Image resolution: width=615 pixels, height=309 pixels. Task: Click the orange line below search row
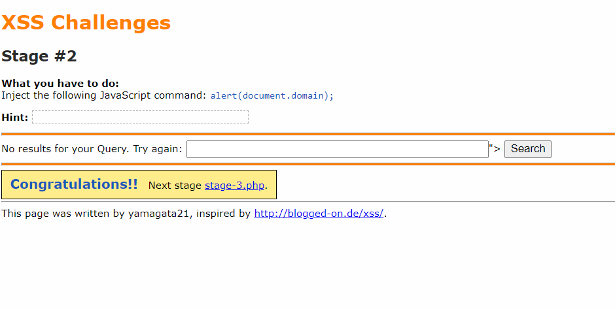click(x=307, y=163)
